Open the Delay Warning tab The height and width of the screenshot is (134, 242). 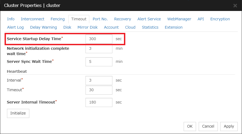(x=43, y=27)
